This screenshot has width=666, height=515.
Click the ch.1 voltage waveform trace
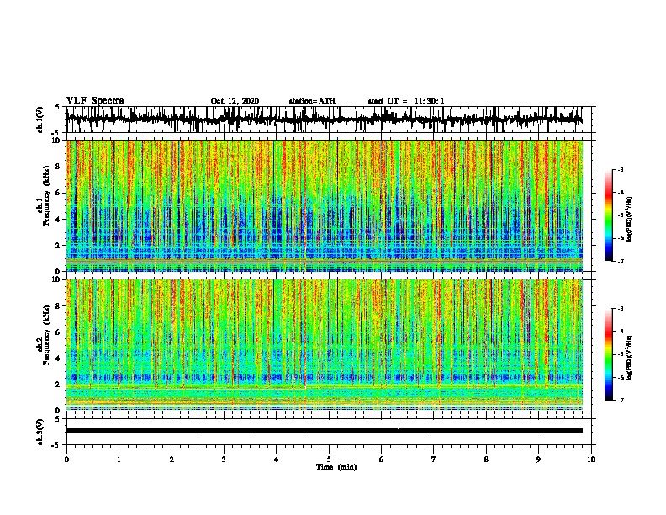(325, 119)
